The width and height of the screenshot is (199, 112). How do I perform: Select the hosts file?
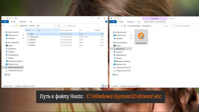[x=65, y=34]
